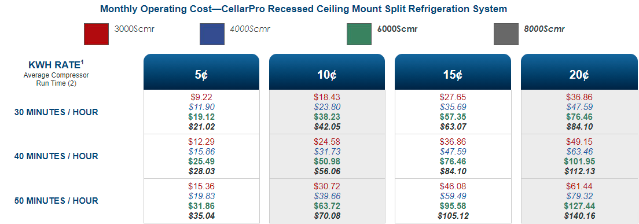Click the $9.22 value in 5¢ column
The width and height of the screenshot is (639, 224).
201,97
